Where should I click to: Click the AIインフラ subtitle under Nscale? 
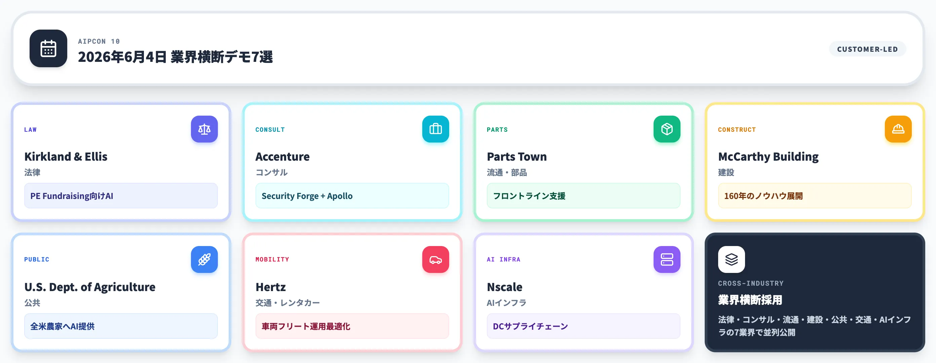point(507,303)
